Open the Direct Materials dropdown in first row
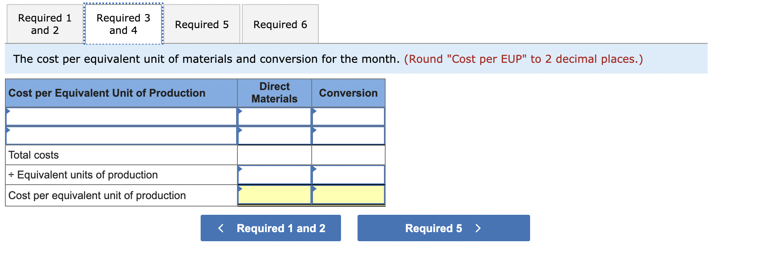This screenshot has height=266, width=758. [274, 116]
